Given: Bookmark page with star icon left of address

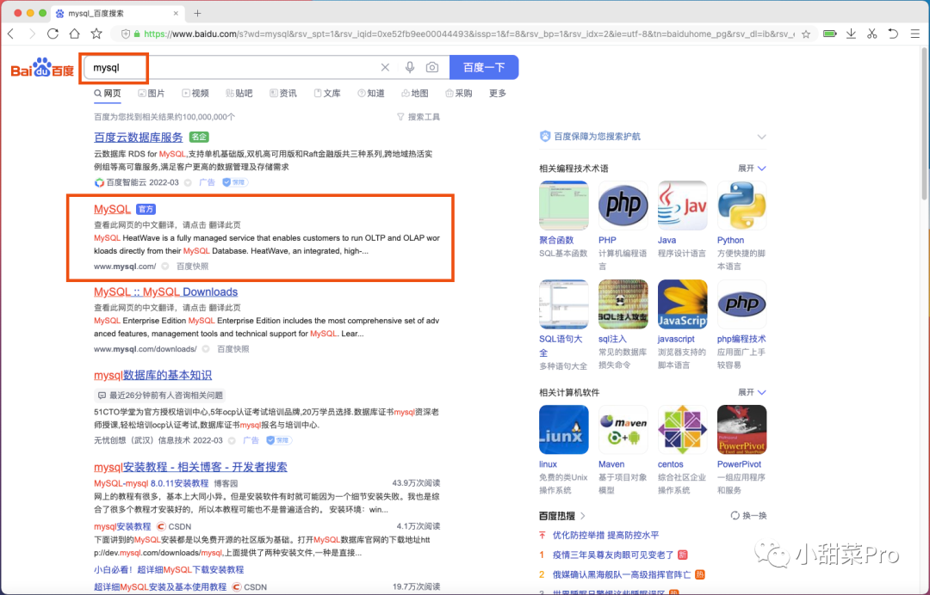Looking at the screenshot, I should click(x=96, y=34).
